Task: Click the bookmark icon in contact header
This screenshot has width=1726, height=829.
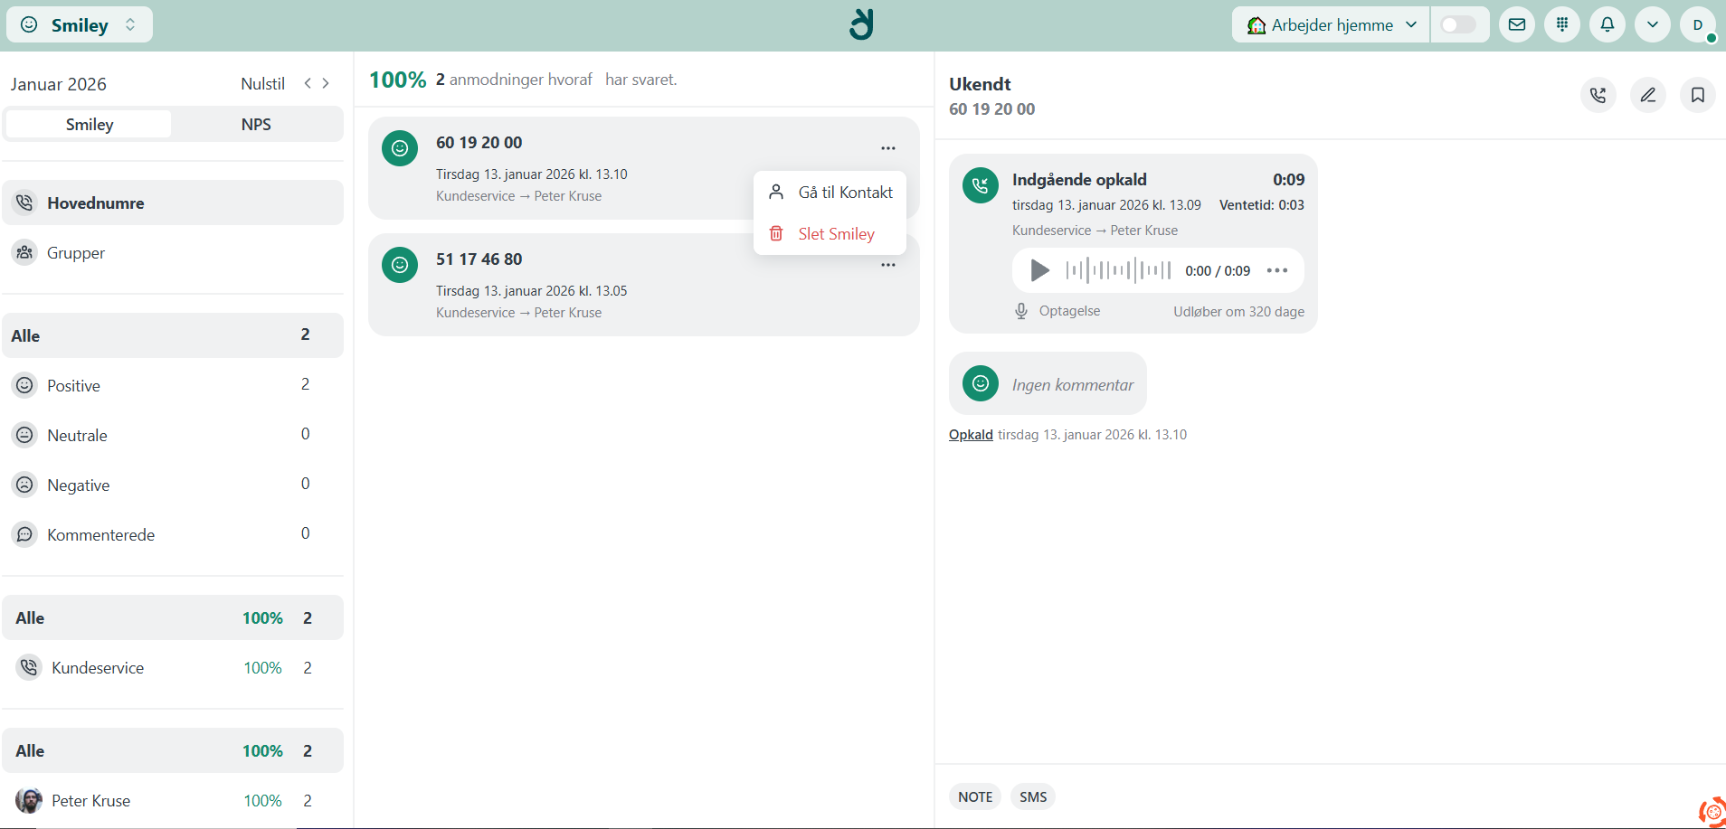Action: [x=1697, y=95]
